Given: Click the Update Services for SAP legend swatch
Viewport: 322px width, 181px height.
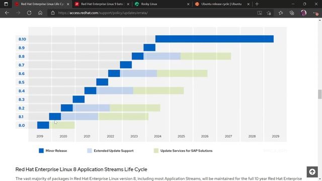Looking at the screenshot, I should [156, 151].
